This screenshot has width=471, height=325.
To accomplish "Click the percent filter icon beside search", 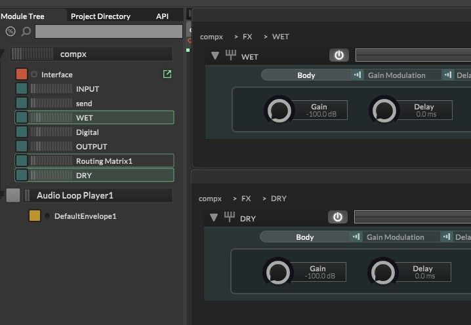I will [x=10, y=31].
